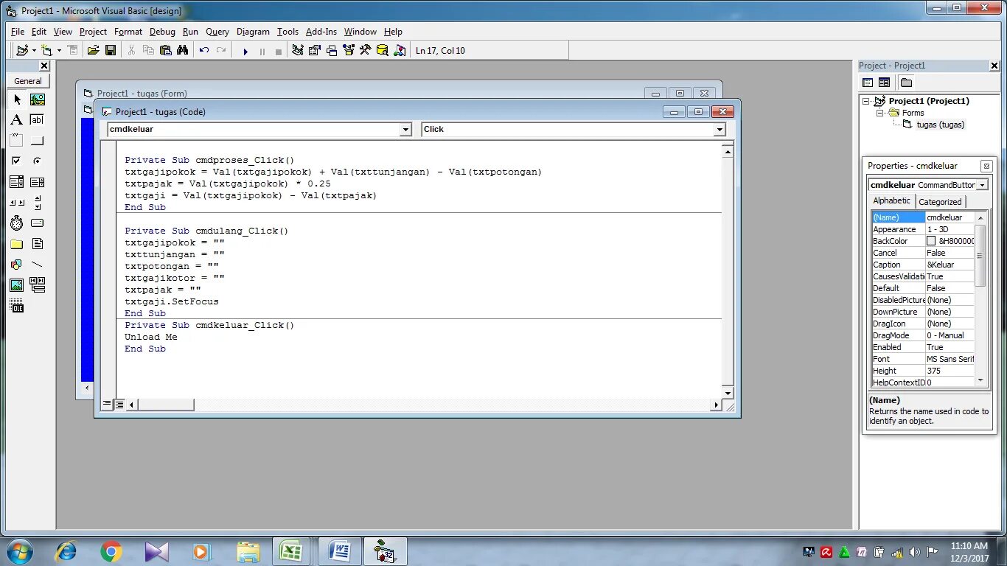Viewport: 1007px width, 566px height.
Task: Switch to the Categorized properties tab
Action: point(940,202)
